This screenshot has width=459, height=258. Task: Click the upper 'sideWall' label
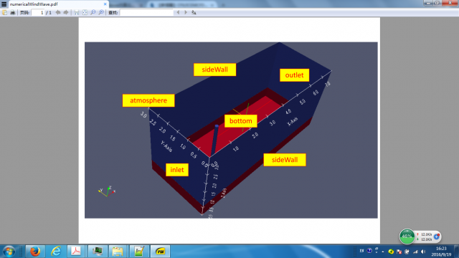click(215, 70)
